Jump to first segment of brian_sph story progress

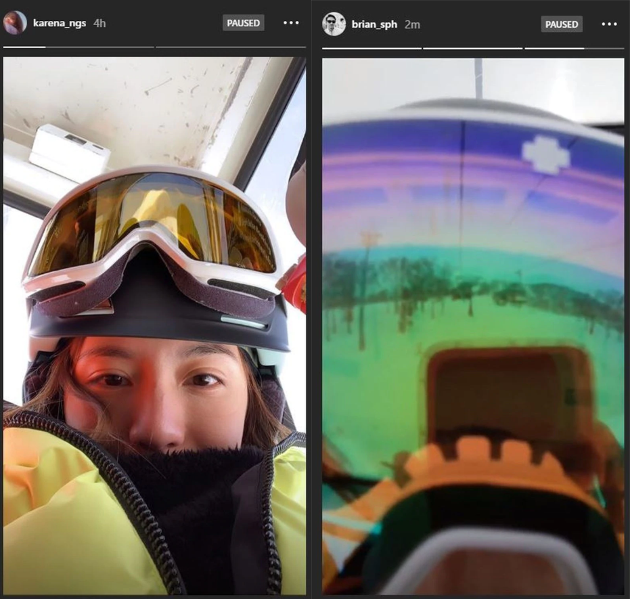[372, 48]
